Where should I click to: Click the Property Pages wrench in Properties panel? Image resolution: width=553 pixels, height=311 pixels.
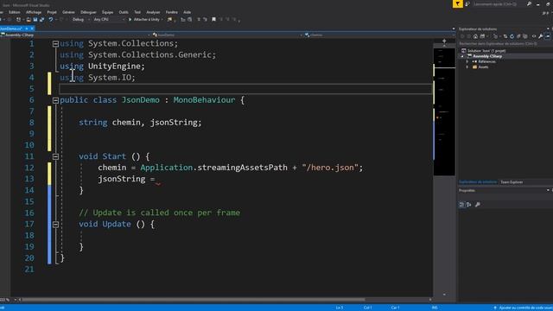pyautogui.click(x=478, y=205)
